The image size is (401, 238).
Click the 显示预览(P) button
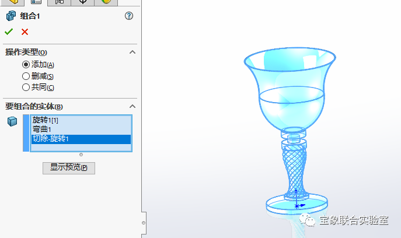click(69, 168)
